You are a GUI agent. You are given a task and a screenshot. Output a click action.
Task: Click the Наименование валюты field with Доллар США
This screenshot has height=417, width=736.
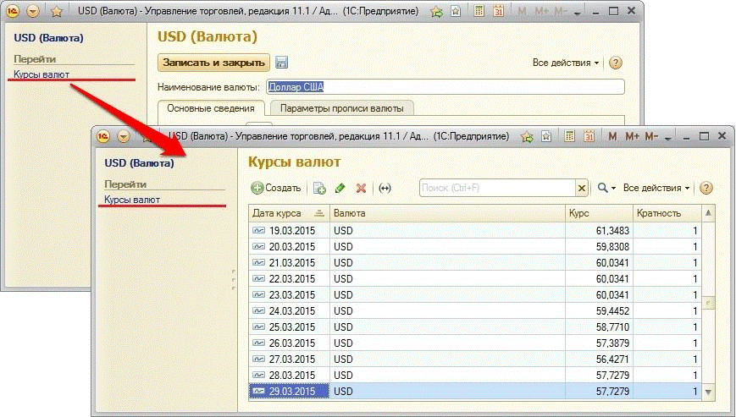(x=445, y=86)
